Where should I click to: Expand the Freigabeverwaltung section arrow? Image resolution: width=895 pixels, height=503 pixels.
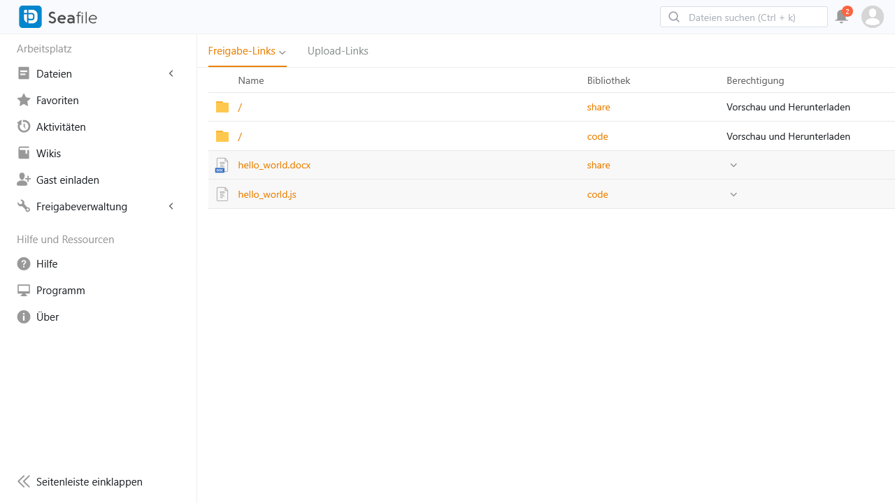coord(171,207)
